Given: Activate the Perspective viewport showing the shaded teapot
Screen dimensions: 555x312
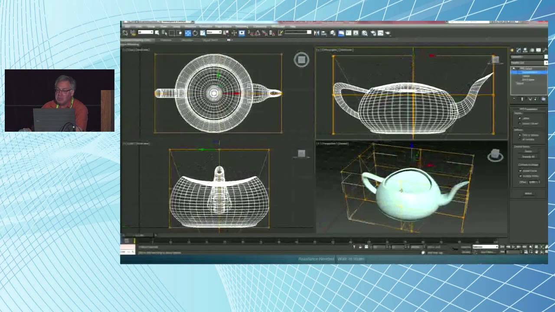Looking at the screenshot, I should point(412,186).
